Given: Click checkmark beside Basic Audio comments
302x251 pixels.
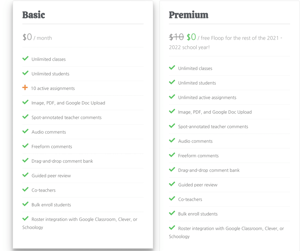Looking at the screenshot, I should 25,131.
